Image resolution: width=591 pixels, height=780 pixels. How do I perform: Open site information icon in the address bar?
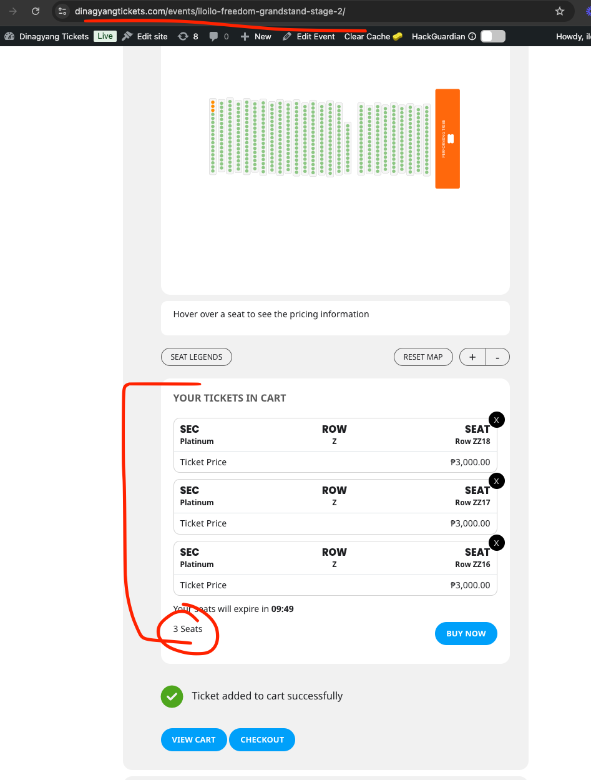click(62, 11)
